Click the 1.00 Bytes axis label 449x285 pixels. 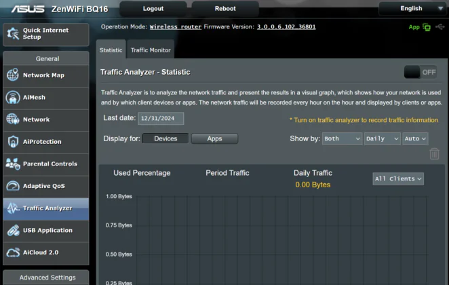pyautogui.click(x=119, y=197)
